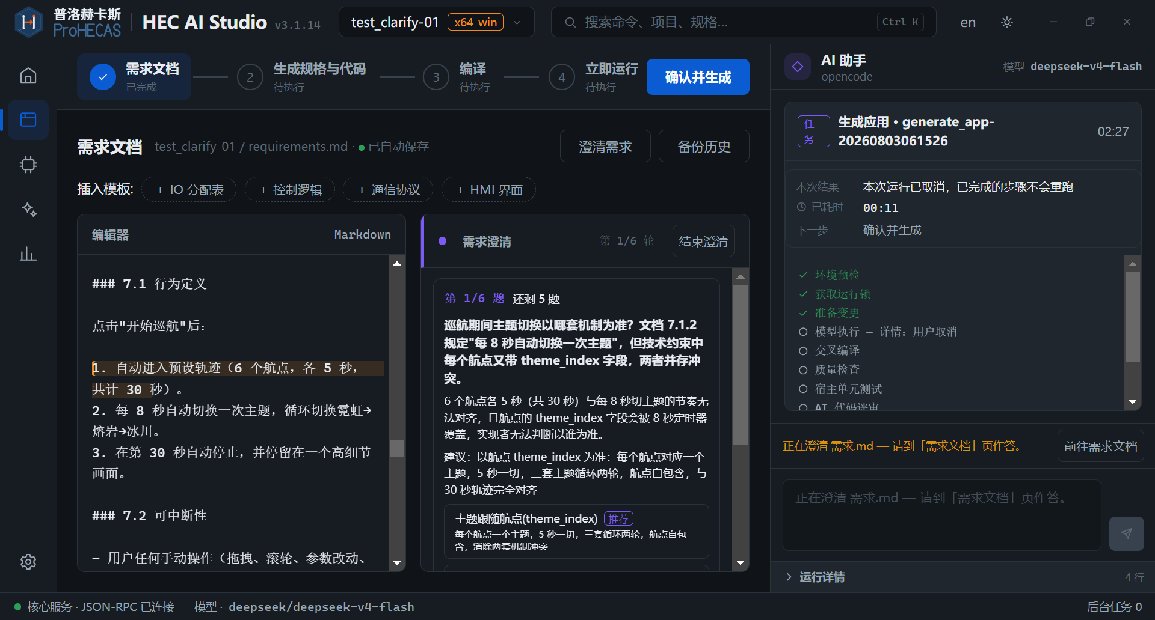
Task: Go to 需求文档 step tab
Action: (x=134, y=77)
